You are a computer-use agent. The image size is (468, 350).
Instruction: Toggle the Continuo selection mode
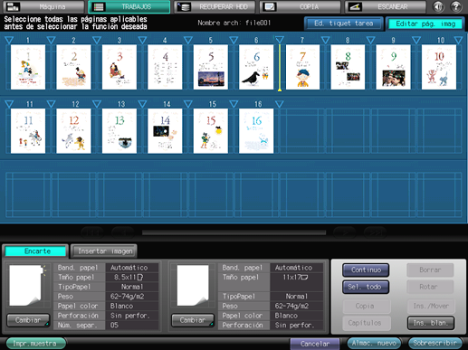tap(366, 270)
